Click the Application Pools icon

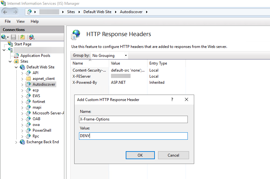click(17, 56)
